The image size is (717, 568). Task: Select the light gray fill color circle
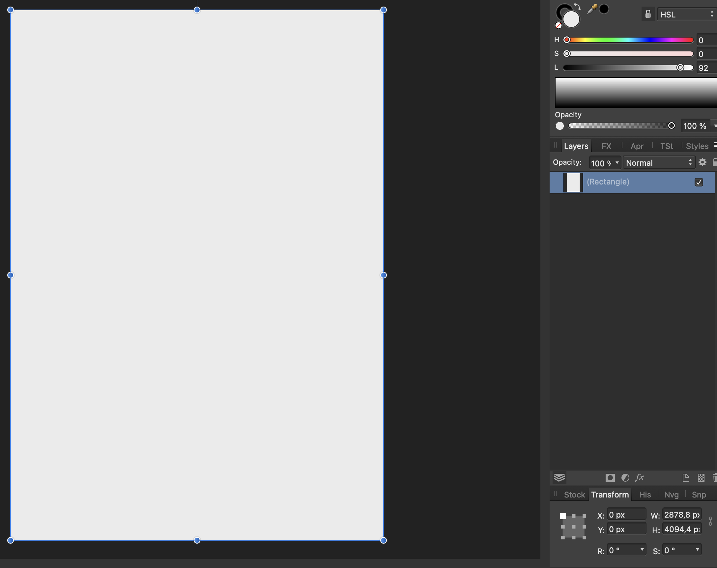tap(571, 19)
